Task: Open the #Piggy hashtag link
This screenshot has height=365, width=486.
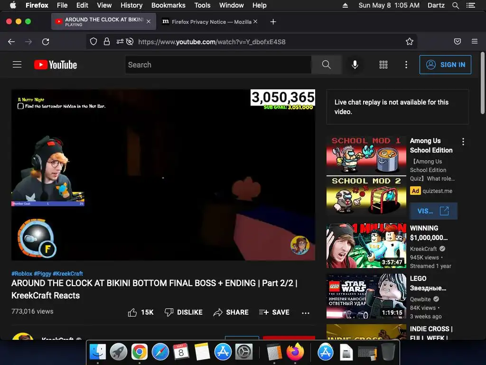Action: tap(42, 274)
